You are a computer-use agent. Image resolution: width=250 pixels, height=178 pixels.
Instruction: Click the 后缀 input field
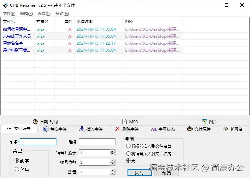tap(97, 142)
